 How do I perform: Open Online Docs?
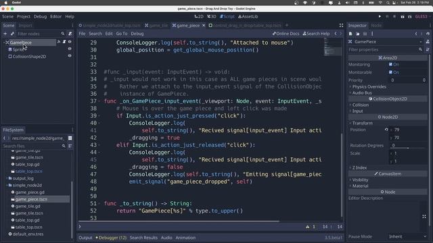click(286, 34)
